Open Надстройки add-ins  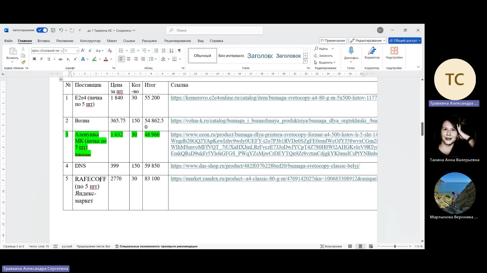pos(394,53)
